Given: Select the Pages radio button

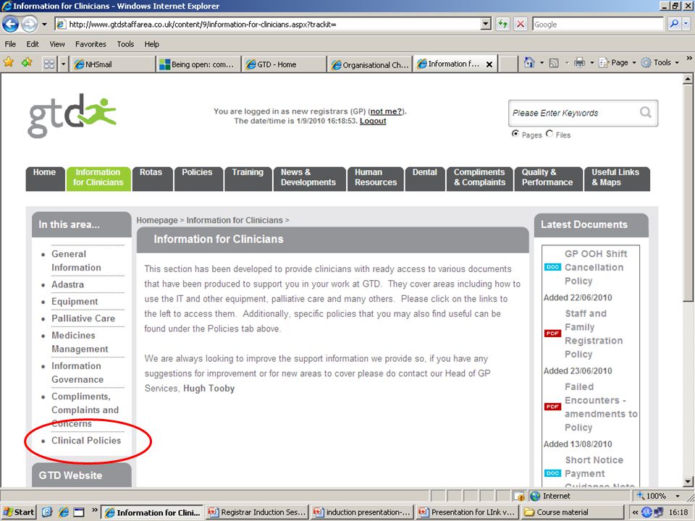Looking at the screenshot, I should click(515, 133).
